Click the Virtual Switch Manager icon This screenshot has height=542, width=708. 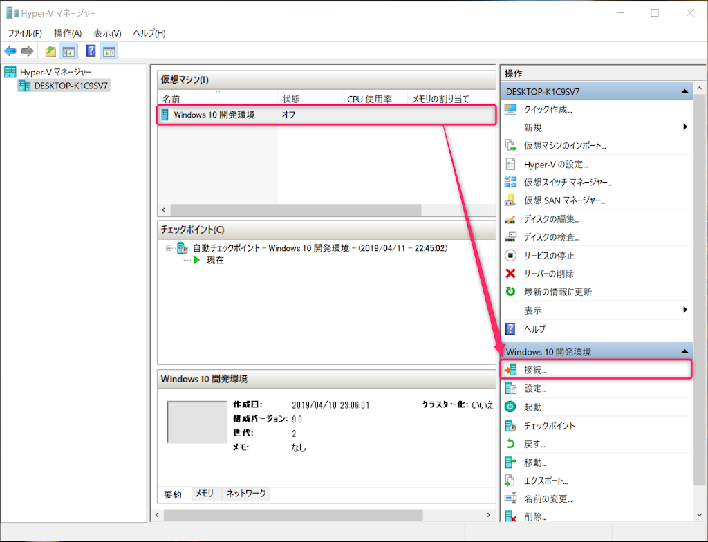tap(511, 182)
